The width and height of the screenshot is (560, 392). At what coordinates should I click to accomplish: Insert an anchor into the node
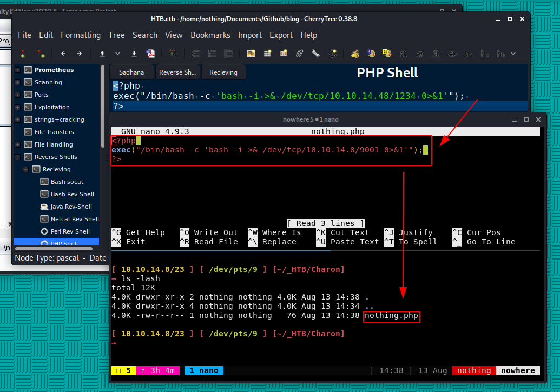pyautogui.click(x=332, y=54)
